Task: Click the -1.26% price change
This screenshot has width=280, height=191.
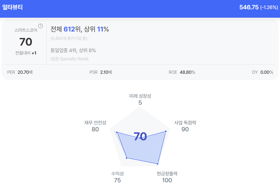Action: click(269, 7)
